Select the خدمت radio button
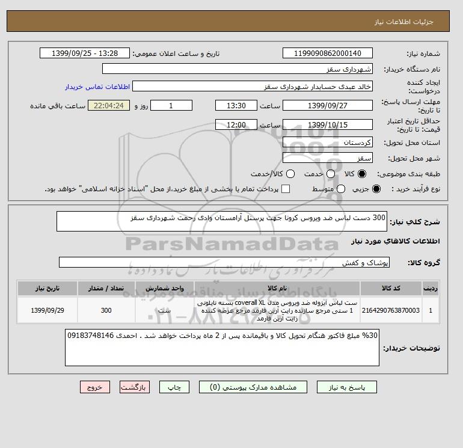 (331, 174)
